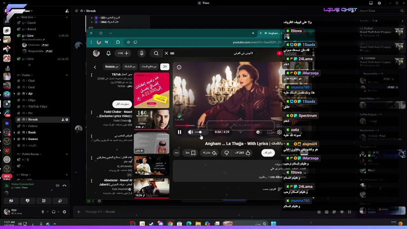Screen dimensions: 407x229
Task: Open YouTube player settings gear
Action: 279,132
